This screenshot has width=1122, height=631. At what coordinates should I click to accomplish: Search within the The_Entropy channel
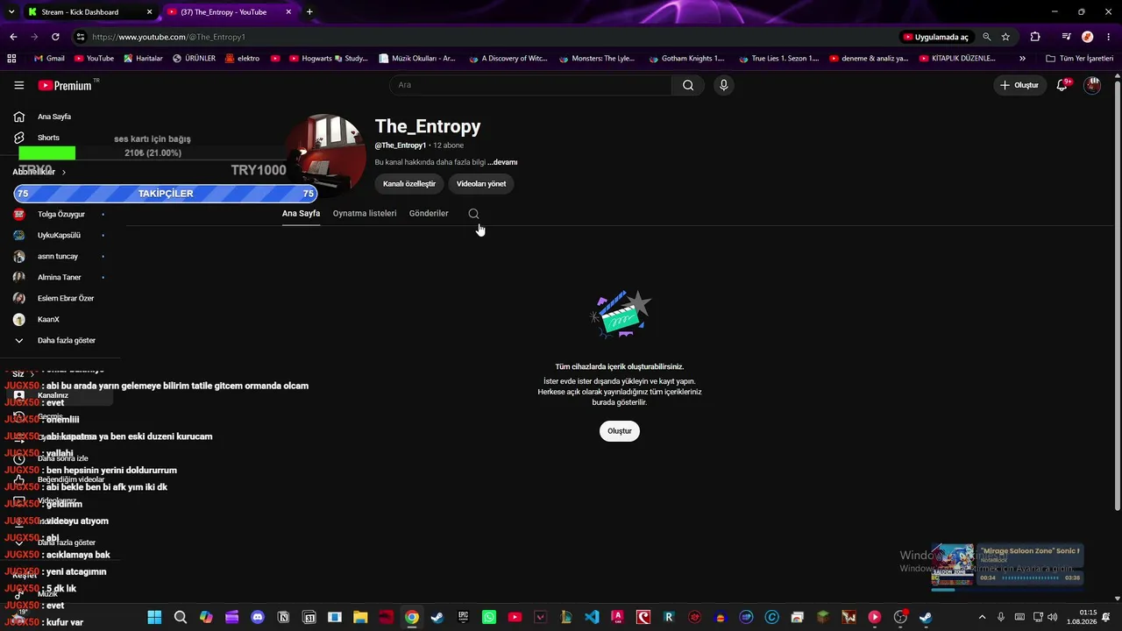tap(473, 214)
